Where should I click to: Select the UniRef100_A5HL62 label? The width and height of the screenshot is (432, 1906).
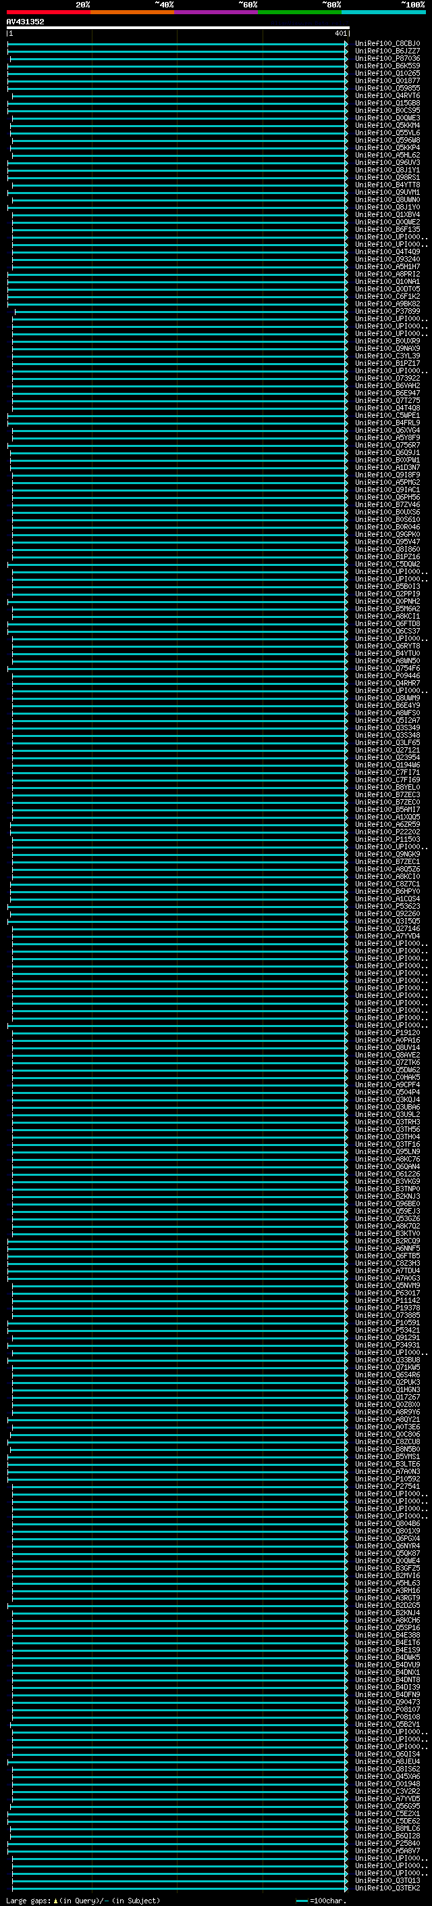[387, 156]
